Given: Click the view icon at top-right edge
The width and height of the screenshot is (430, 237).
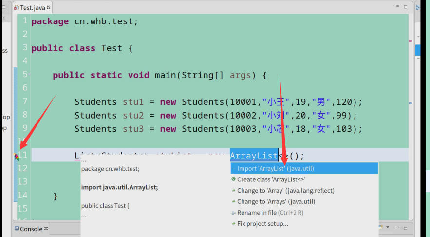Looking at the screenshot, I should (x=418, y=8).
